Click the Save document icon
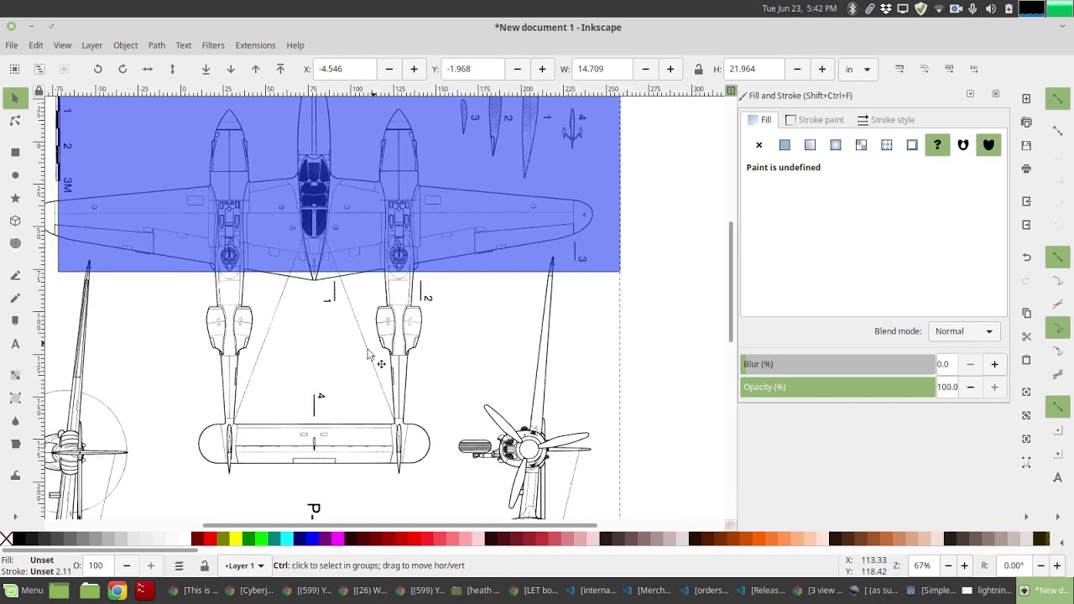1074x604 pixels. (1026, 145)
